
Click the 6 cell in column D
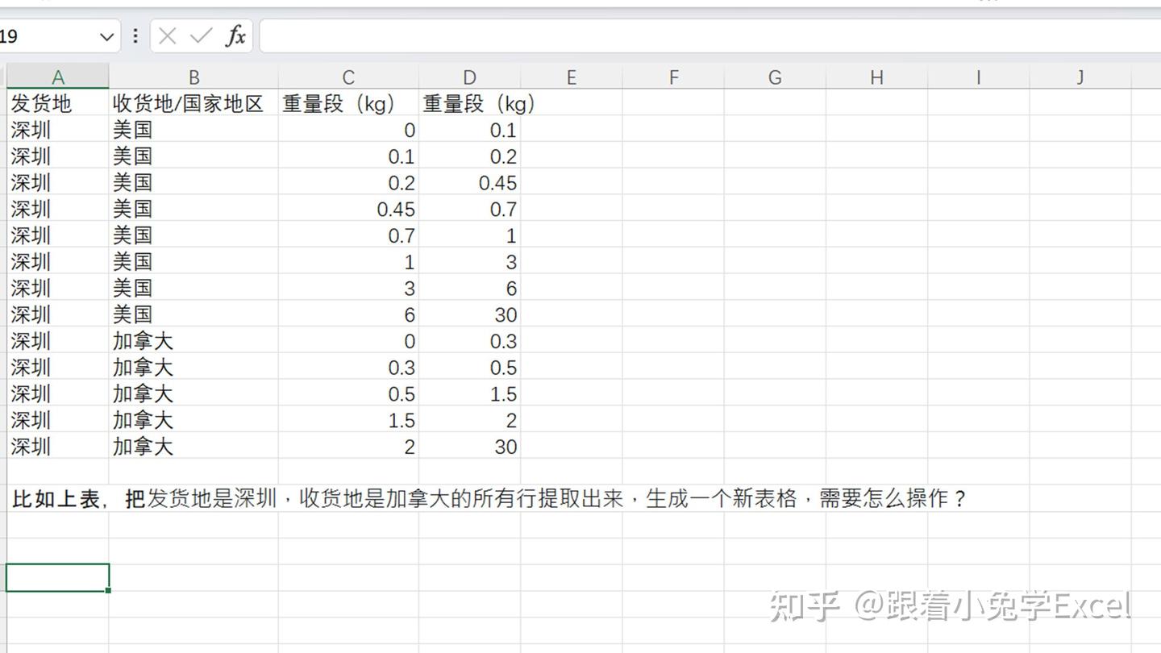pos(469,288)
